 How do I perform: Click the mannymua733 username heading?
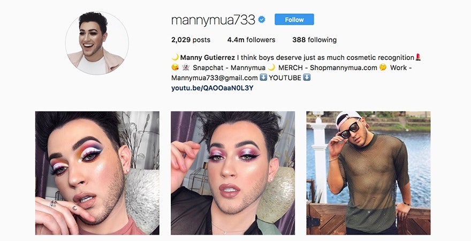213,20
